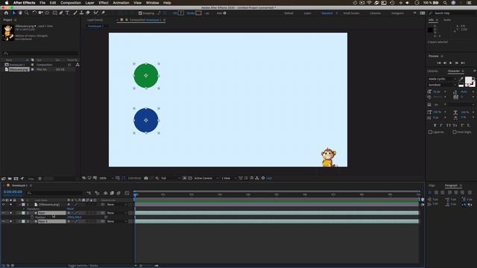
Task: Toggle the Hindi Digits checkbox
Action: tap(455, 133)
